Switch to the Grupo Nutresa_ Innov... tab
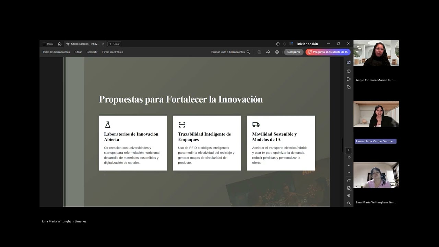The image size is (439, 247). tap(85, 44)
